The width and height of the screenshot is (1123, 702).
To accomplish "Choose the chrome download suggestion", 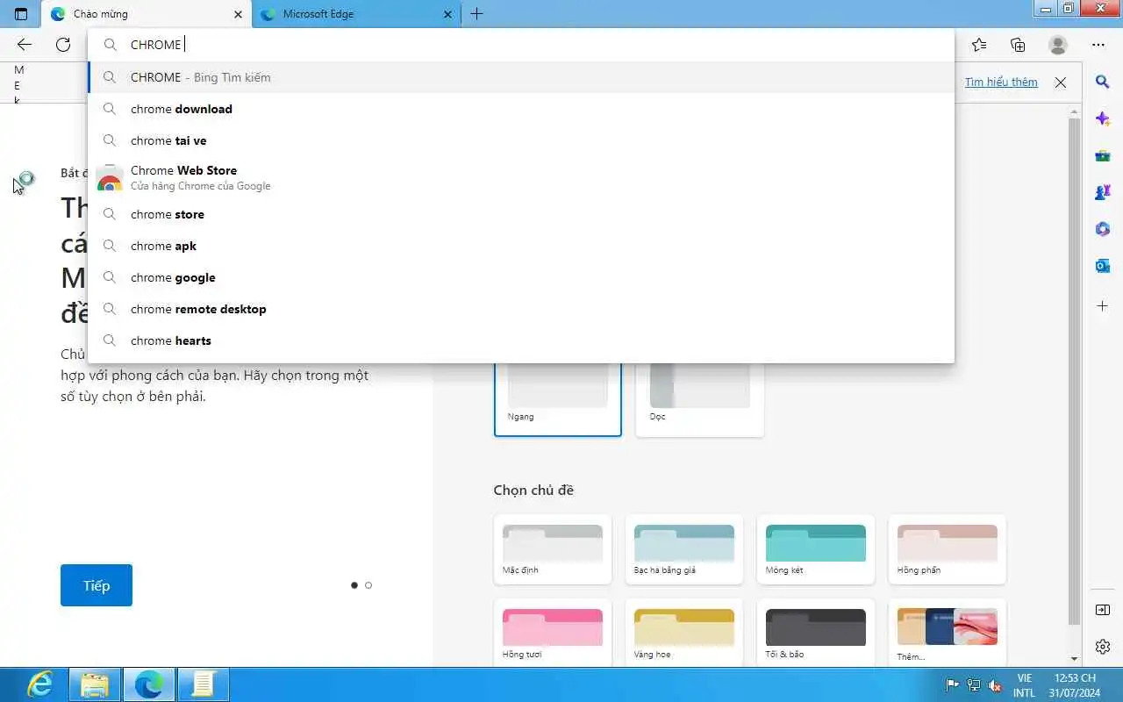I will click(521, 109).
